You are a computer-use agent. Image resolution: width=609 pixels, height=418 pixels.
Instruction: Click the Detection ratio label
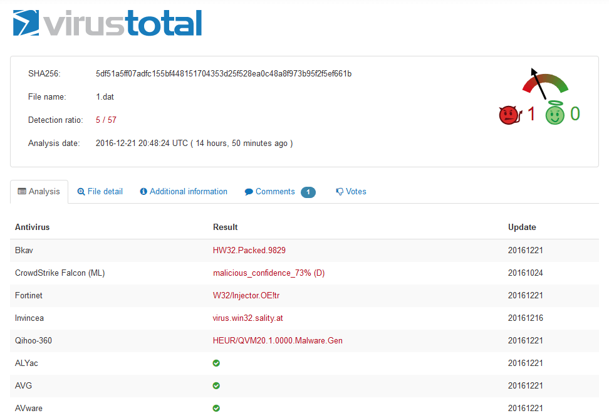[x=56, y=120]
